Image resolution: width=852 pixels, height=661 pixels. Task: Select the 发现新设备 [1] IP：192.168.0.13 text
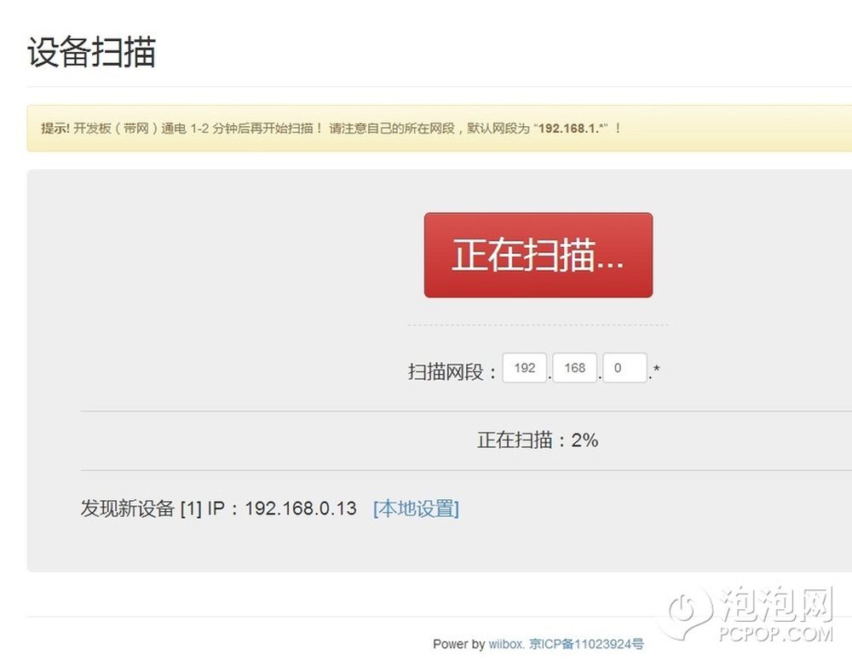[x=218, y=509]
